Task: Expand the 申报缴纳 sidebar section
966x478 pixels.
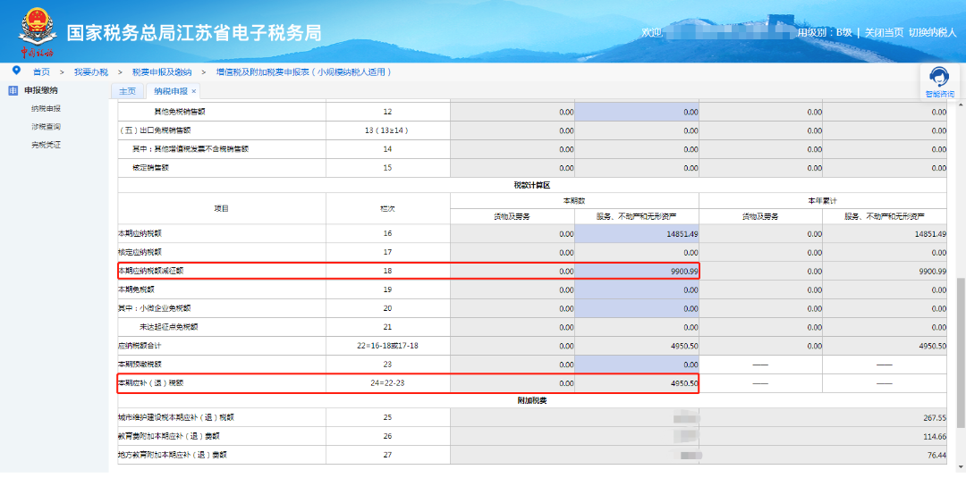Action: pyautogui.click(x=41, y=90)
